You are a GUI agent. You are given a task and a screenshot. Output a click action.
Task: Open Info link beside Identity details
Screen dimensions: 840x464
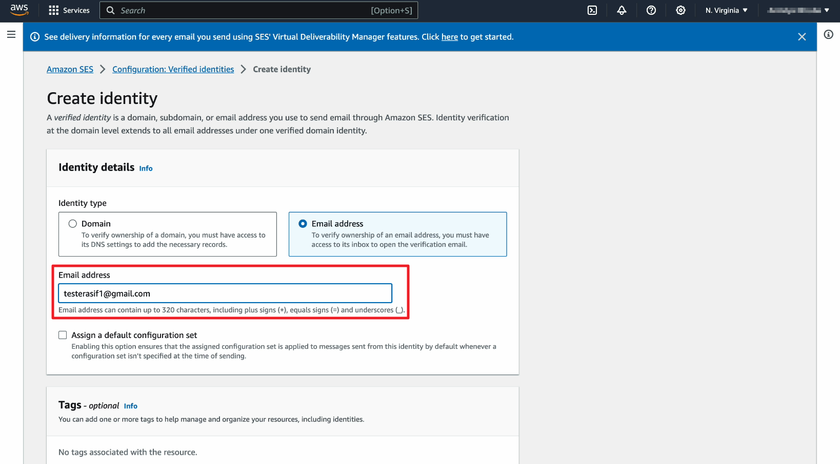click(146, 168)
